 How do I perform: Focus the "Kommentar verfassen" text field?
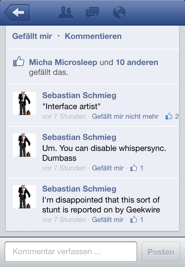pos(71,252)
